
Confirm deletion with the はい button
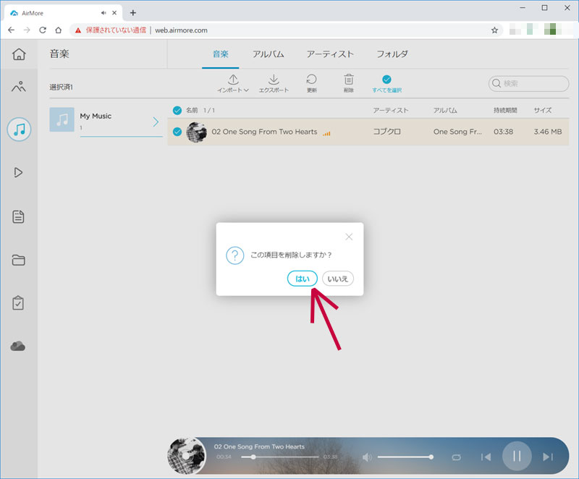[302, 279]
